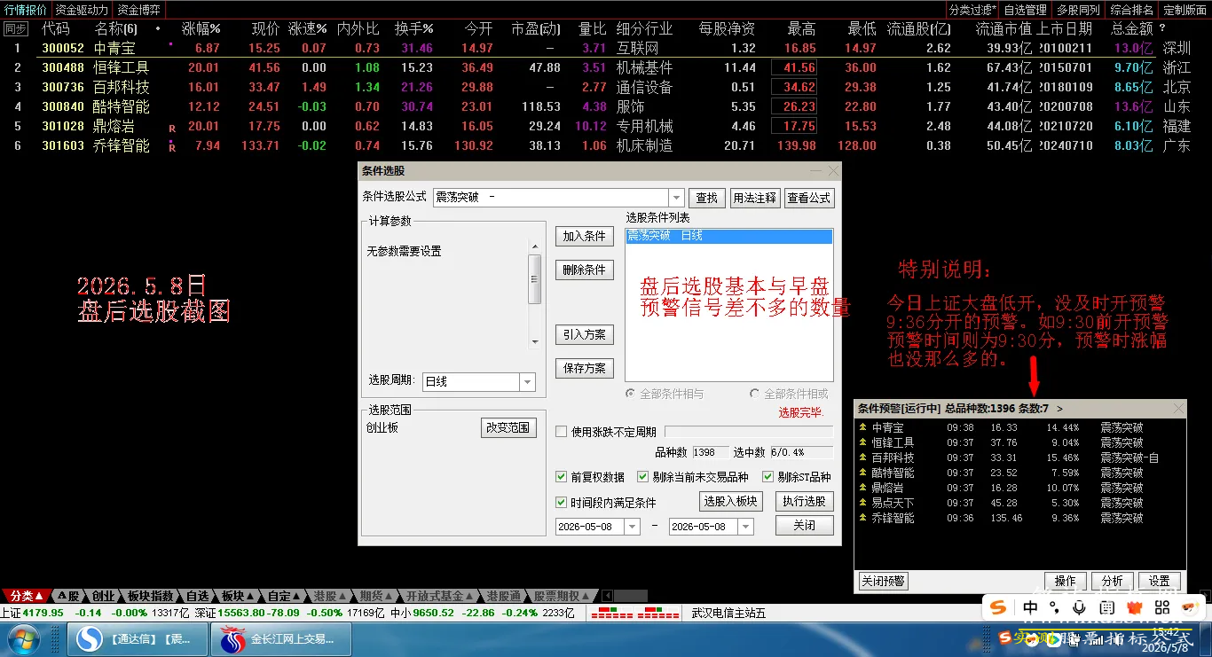Open soft keyboard icon on Sogou bar
The image size is (1212, 657).
[x=1106, y=607]
